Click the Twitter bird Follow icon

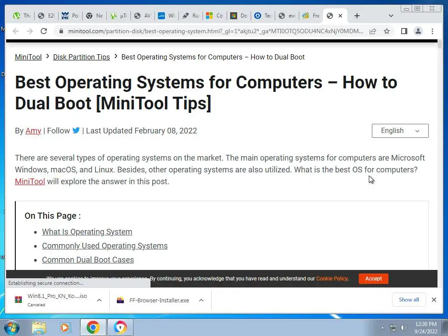point(76,130)
